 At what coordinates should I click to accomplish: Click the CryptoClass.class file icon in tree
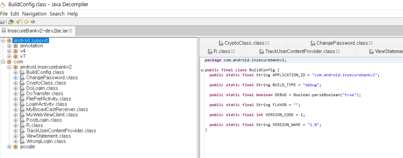22,83
